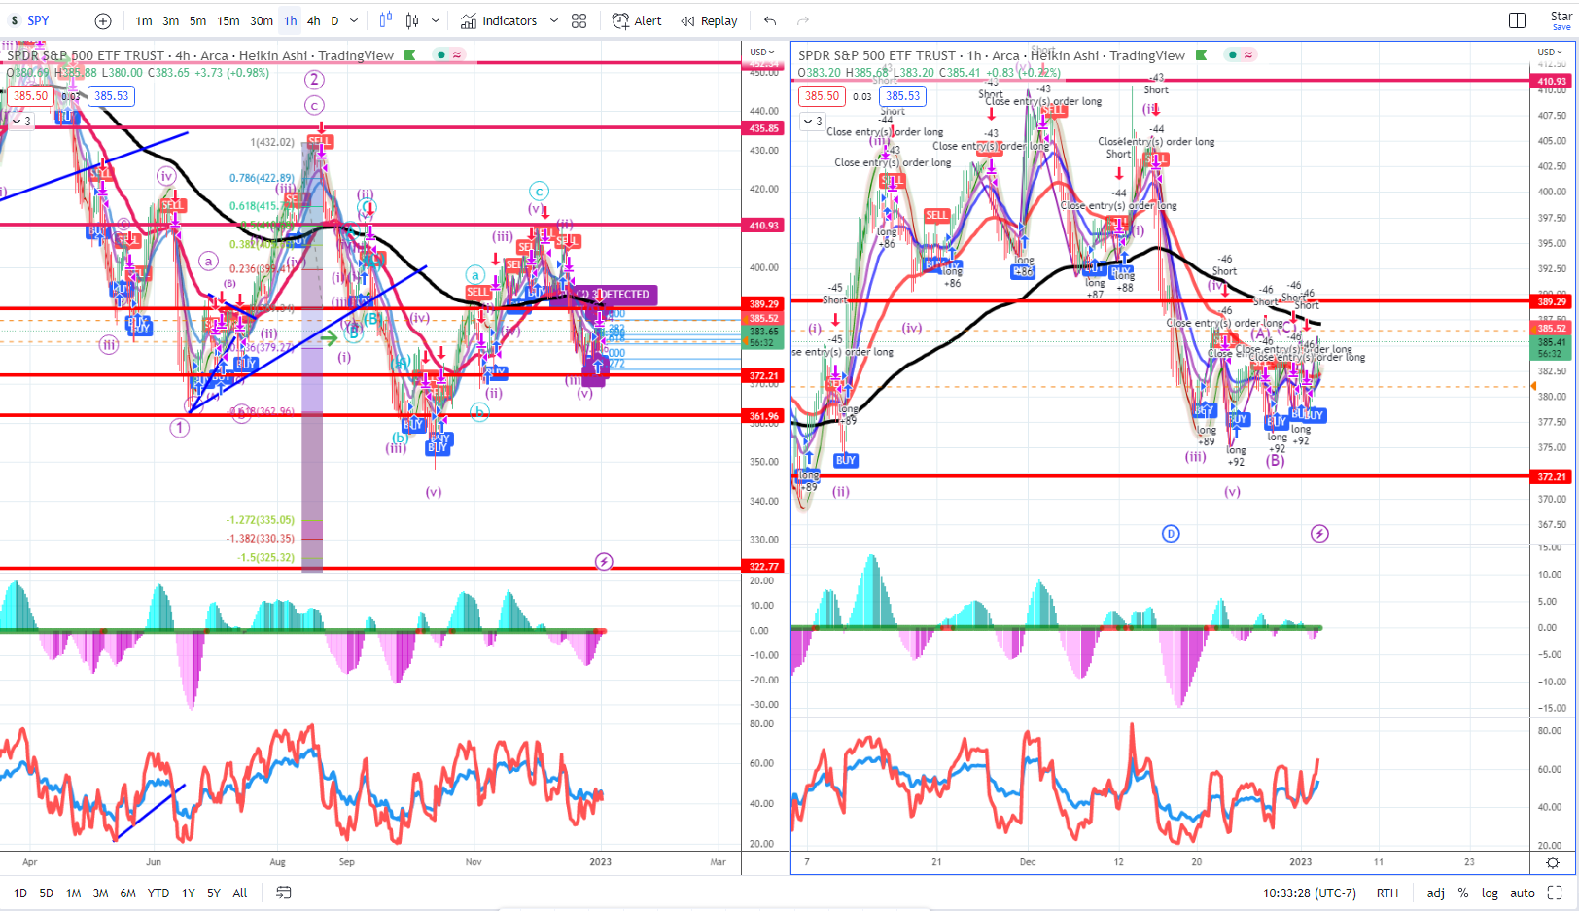Screen dimensions: 1579x911
Task: Switch to the daily D timeframe
Action: 334,20
